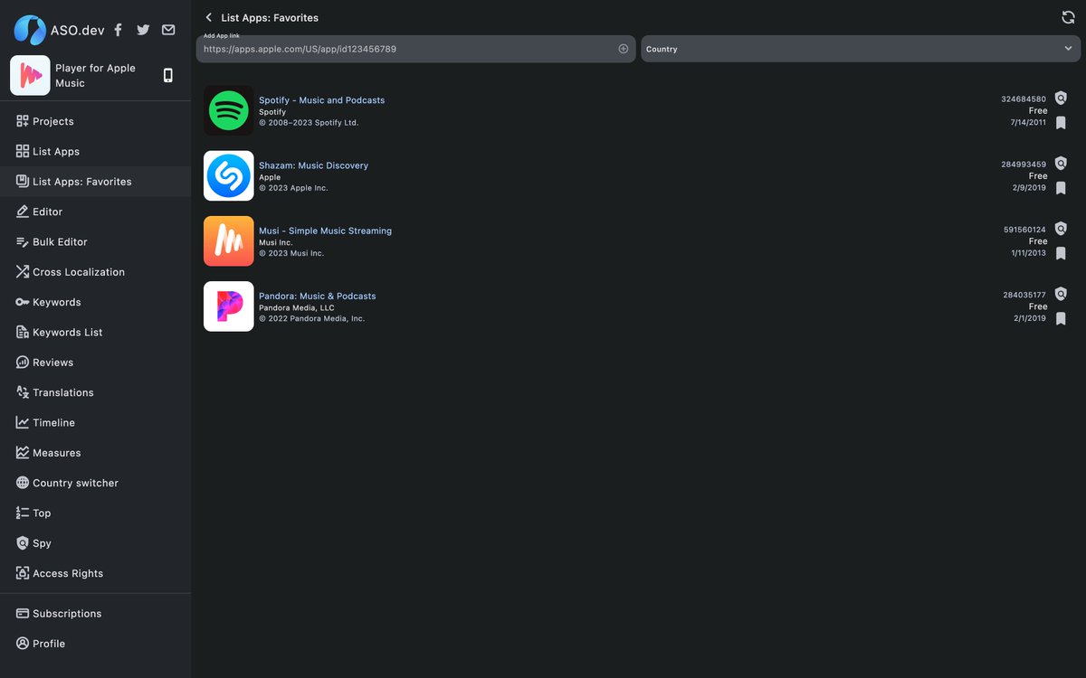The image size is (1086, 678).
Task: Open Measures in sidebar
Action: pyautogui.click(x=96, y=453)
